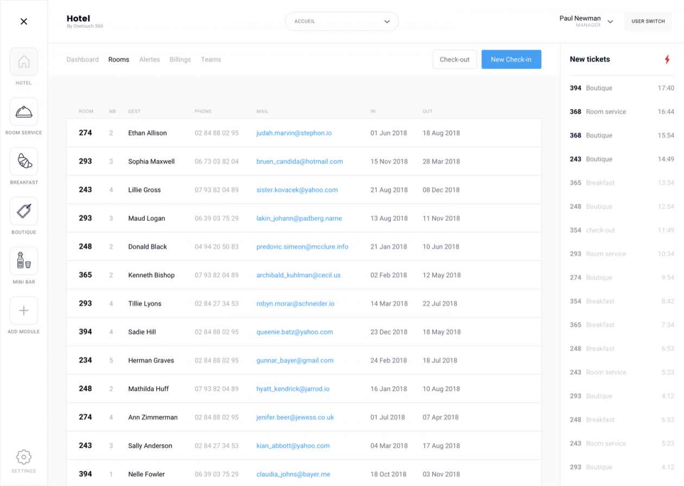Screen dimensions: 684x486
Task: Open Settings from the sidebar gear
Action: [23, 457]
